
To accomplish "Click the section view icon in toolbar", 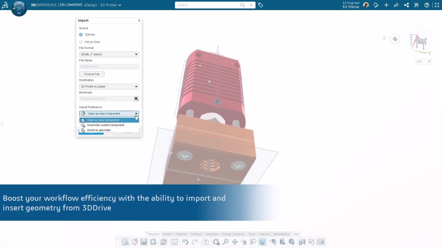I will pyautogui.click(x=302, y=242).
